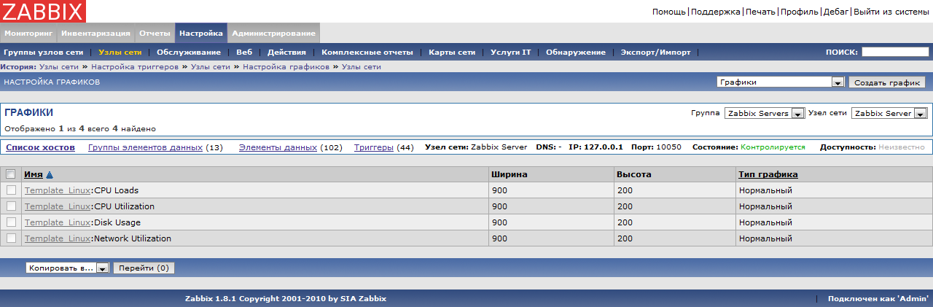The width and height of the screenshot is (933, 307).
Task: Tick checkbox for Network Utilization graph
Action: 10,238
